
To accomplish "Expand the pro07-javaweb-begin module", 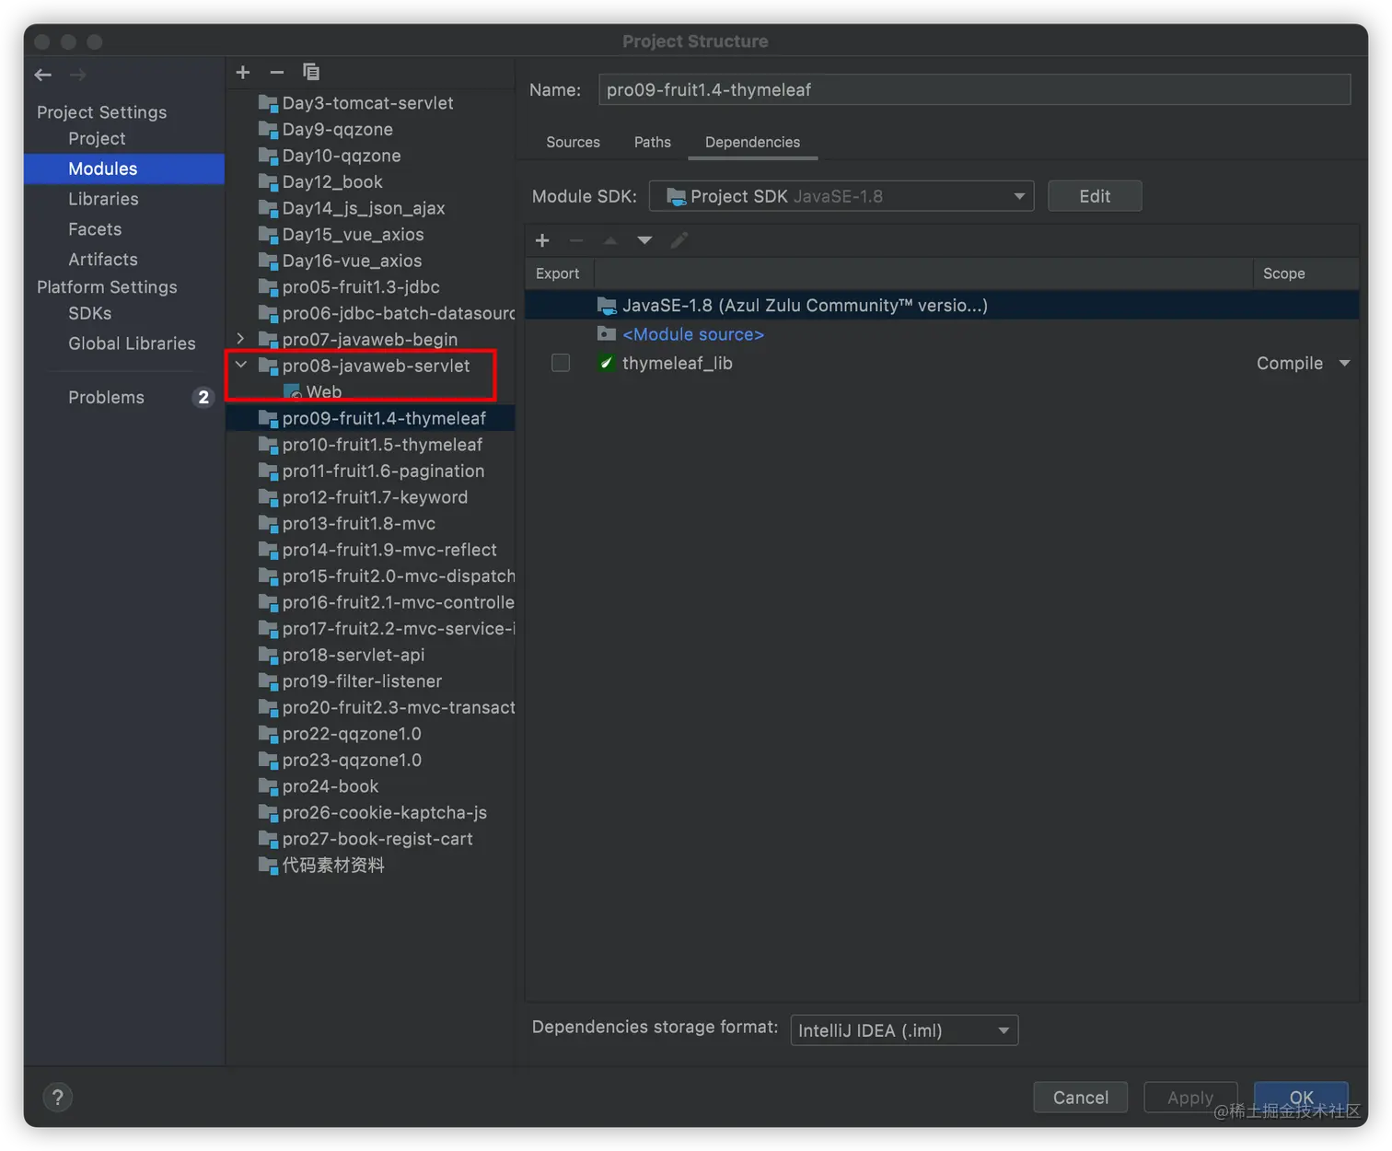I will pyautogui.click(x=240, y=339).
